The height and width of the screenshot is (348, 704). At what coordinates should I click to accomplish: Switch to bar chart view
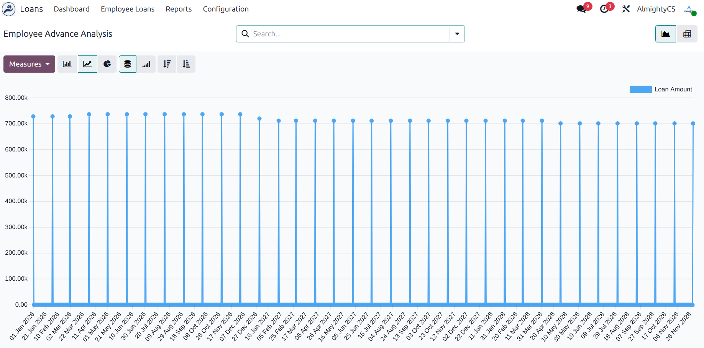click(67, 64)
